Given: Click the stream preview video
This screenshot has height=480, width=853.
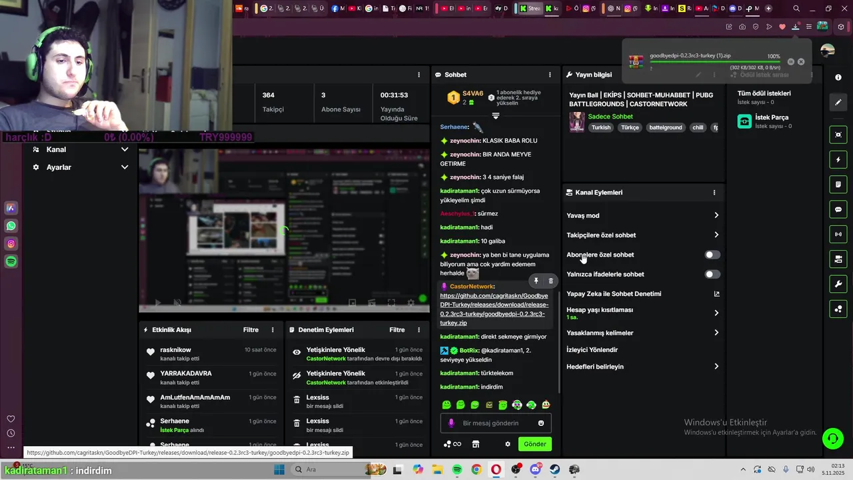Looking at the screenshot, I should click(x=284, y=231).
